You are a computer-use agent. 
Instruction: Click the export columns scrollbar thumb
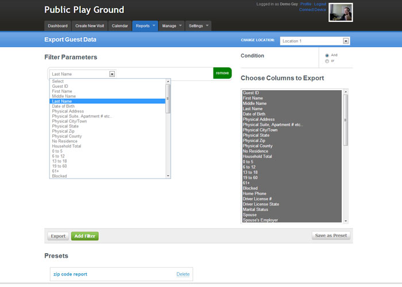[x=346, y=120]
